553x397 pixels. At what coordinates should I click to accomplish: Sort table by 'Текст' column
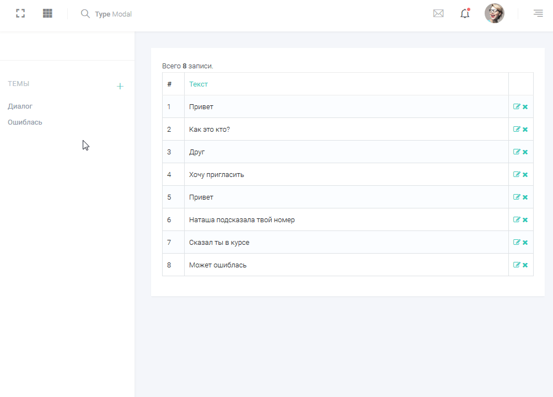pos(198,84)
